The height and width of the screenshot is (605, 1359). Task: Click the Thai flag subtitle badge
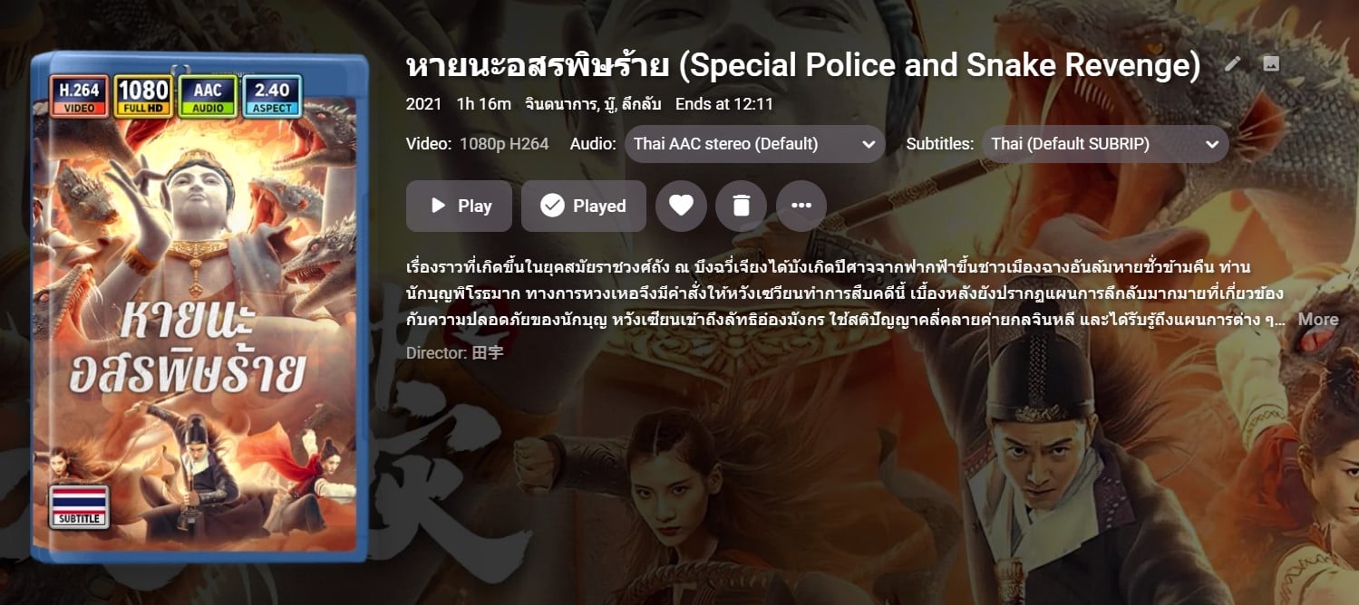(79, 506)
